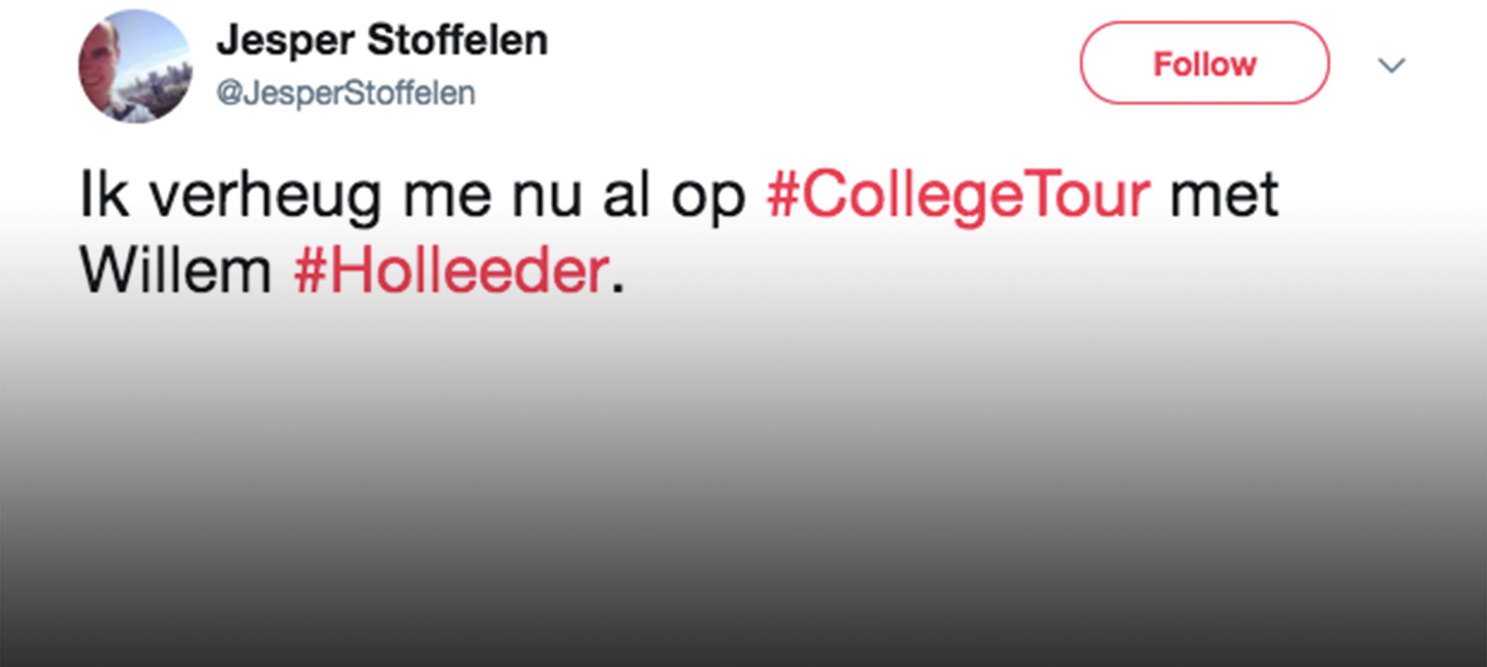Visit the profile via the grey username

[346, 93]
